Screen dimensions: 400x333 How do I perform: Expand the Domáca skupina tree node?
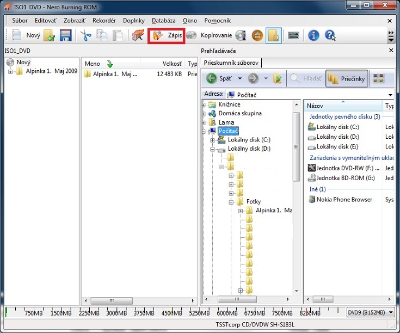click(x=204, y=114)
